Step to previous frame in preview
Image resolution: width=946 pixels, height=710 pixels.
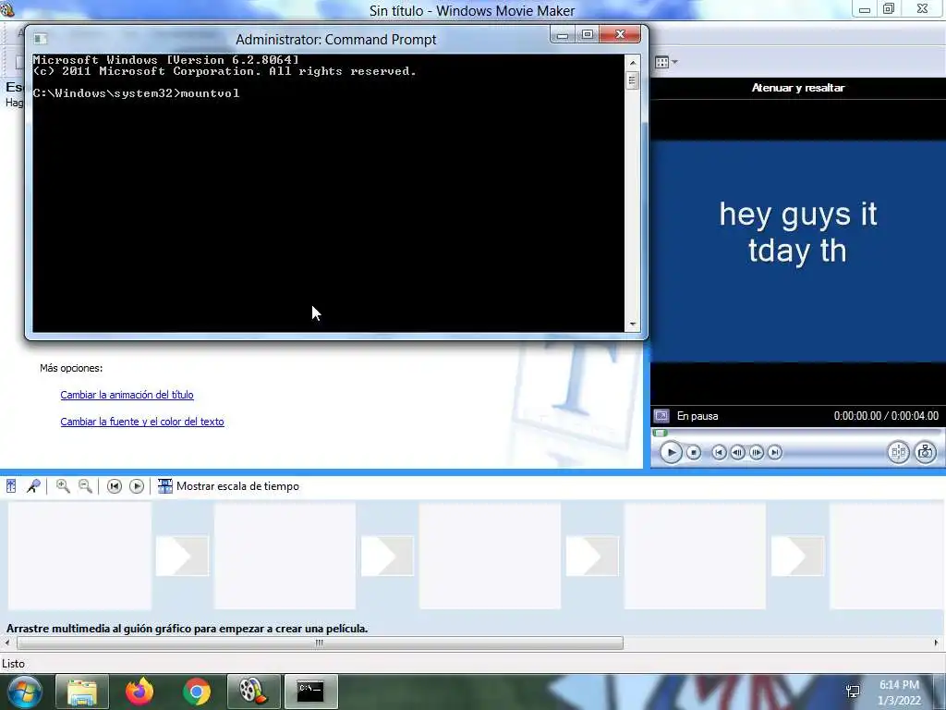pos(737,452)
